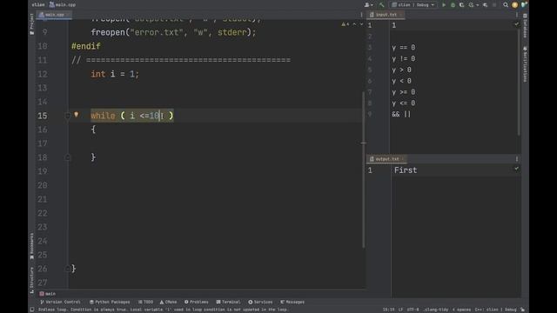Click the orange IDE updates icon
The width and height of the screenshot is (557, 313).
(514, 5)
